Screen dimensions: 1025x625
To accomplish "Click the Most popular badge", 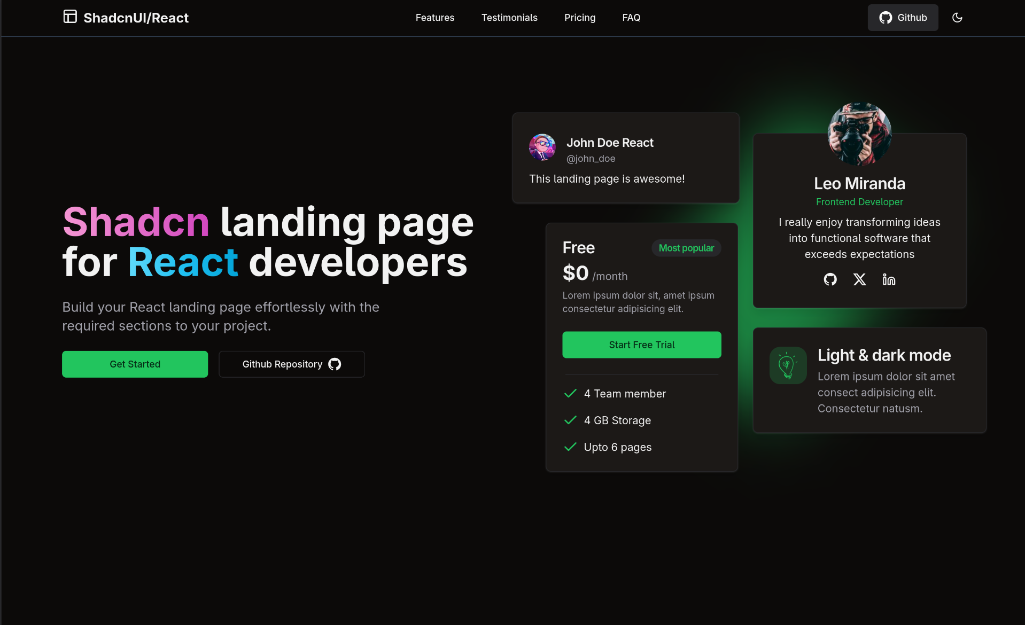I will pos(686,248).
